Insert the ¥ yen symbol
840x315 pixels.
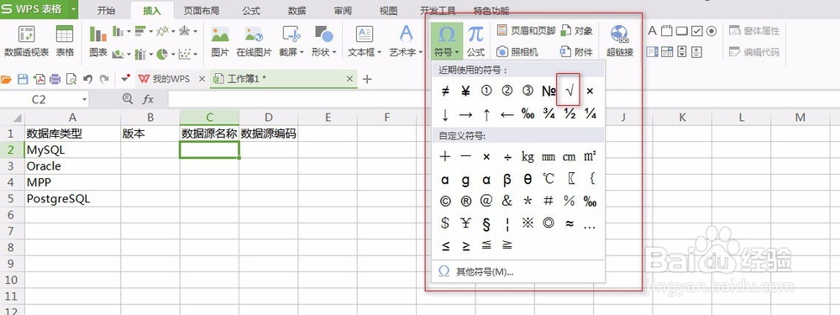pyautogui.click(x=465, y=91)
